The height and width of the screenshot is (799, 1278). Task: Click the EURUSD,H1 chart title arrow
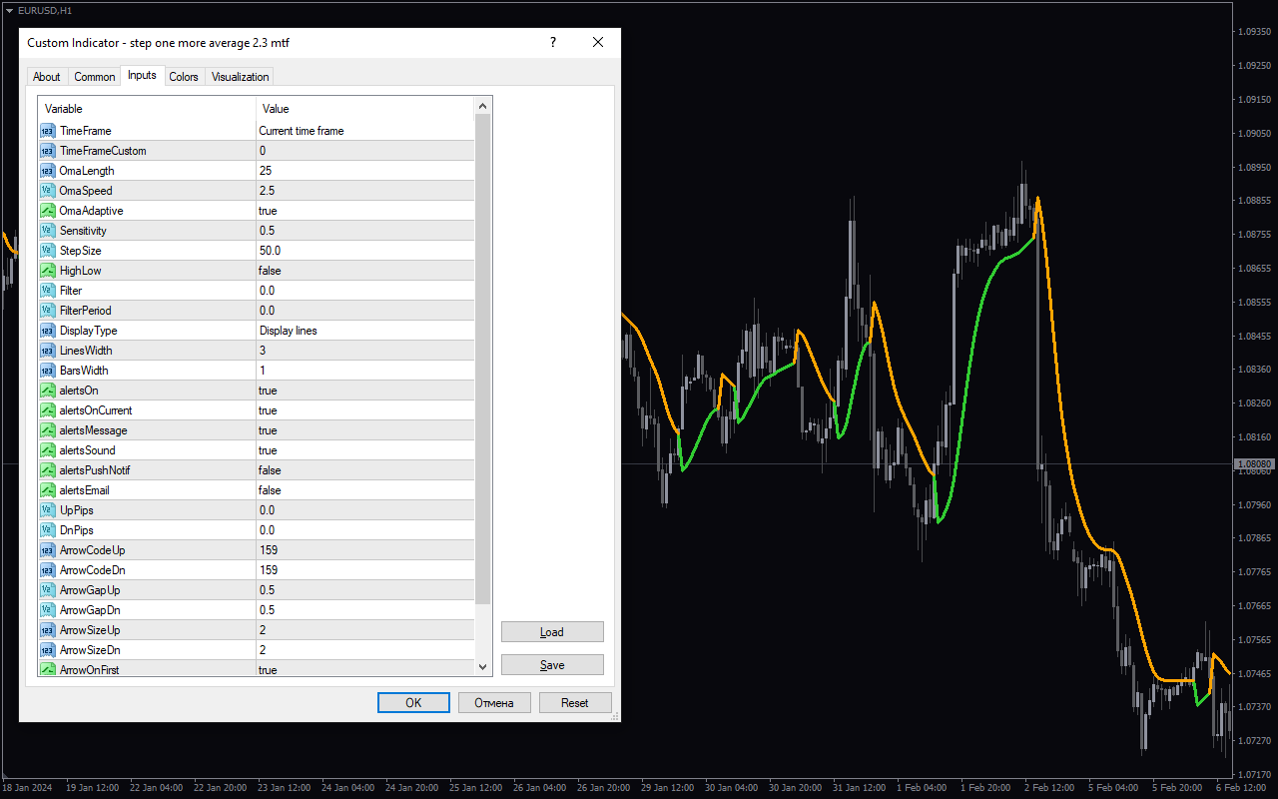[x=9, y=10]
